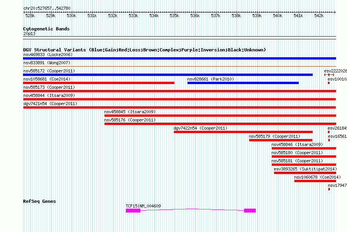
Task: Click the nsv458844 (Itsara2009) red bar
Action: click(179, 99)
